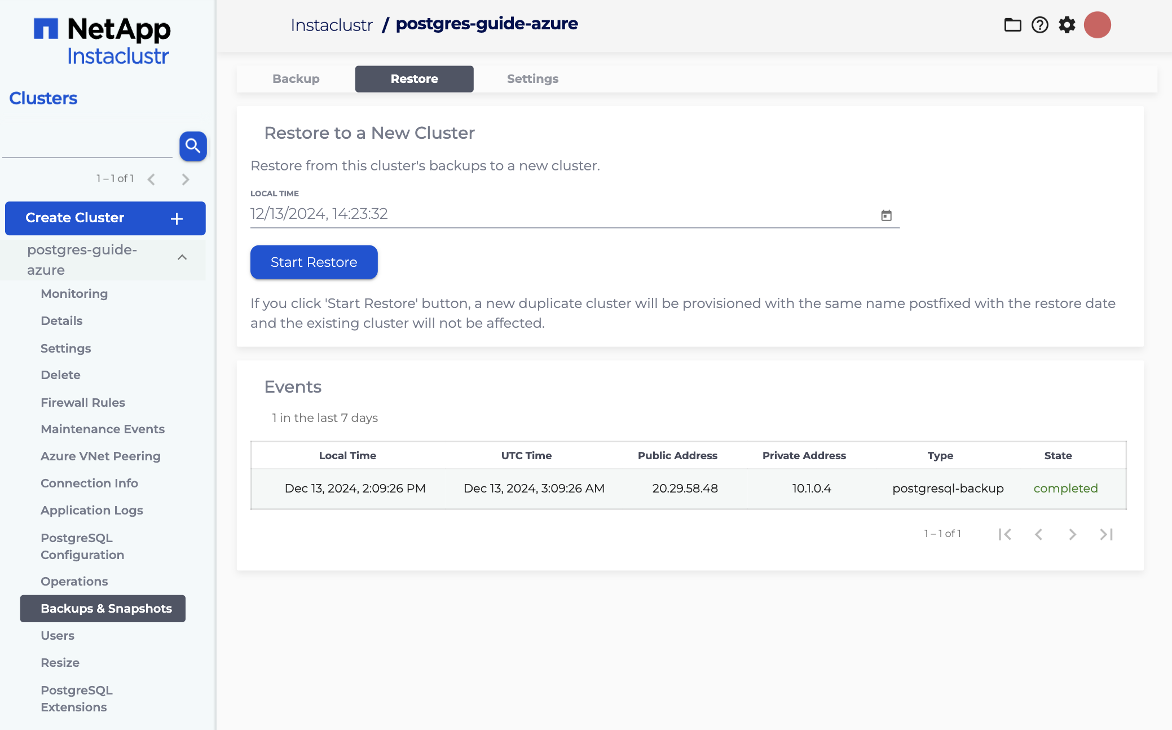Screen dimensions: 1172x730
Task: Go to last page of events
Action: (x=1106, y=534)
